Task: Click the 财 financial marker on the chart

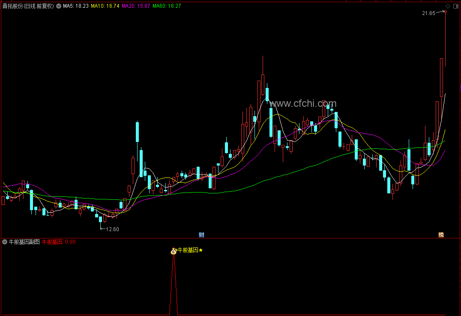Action: point(201,235)
